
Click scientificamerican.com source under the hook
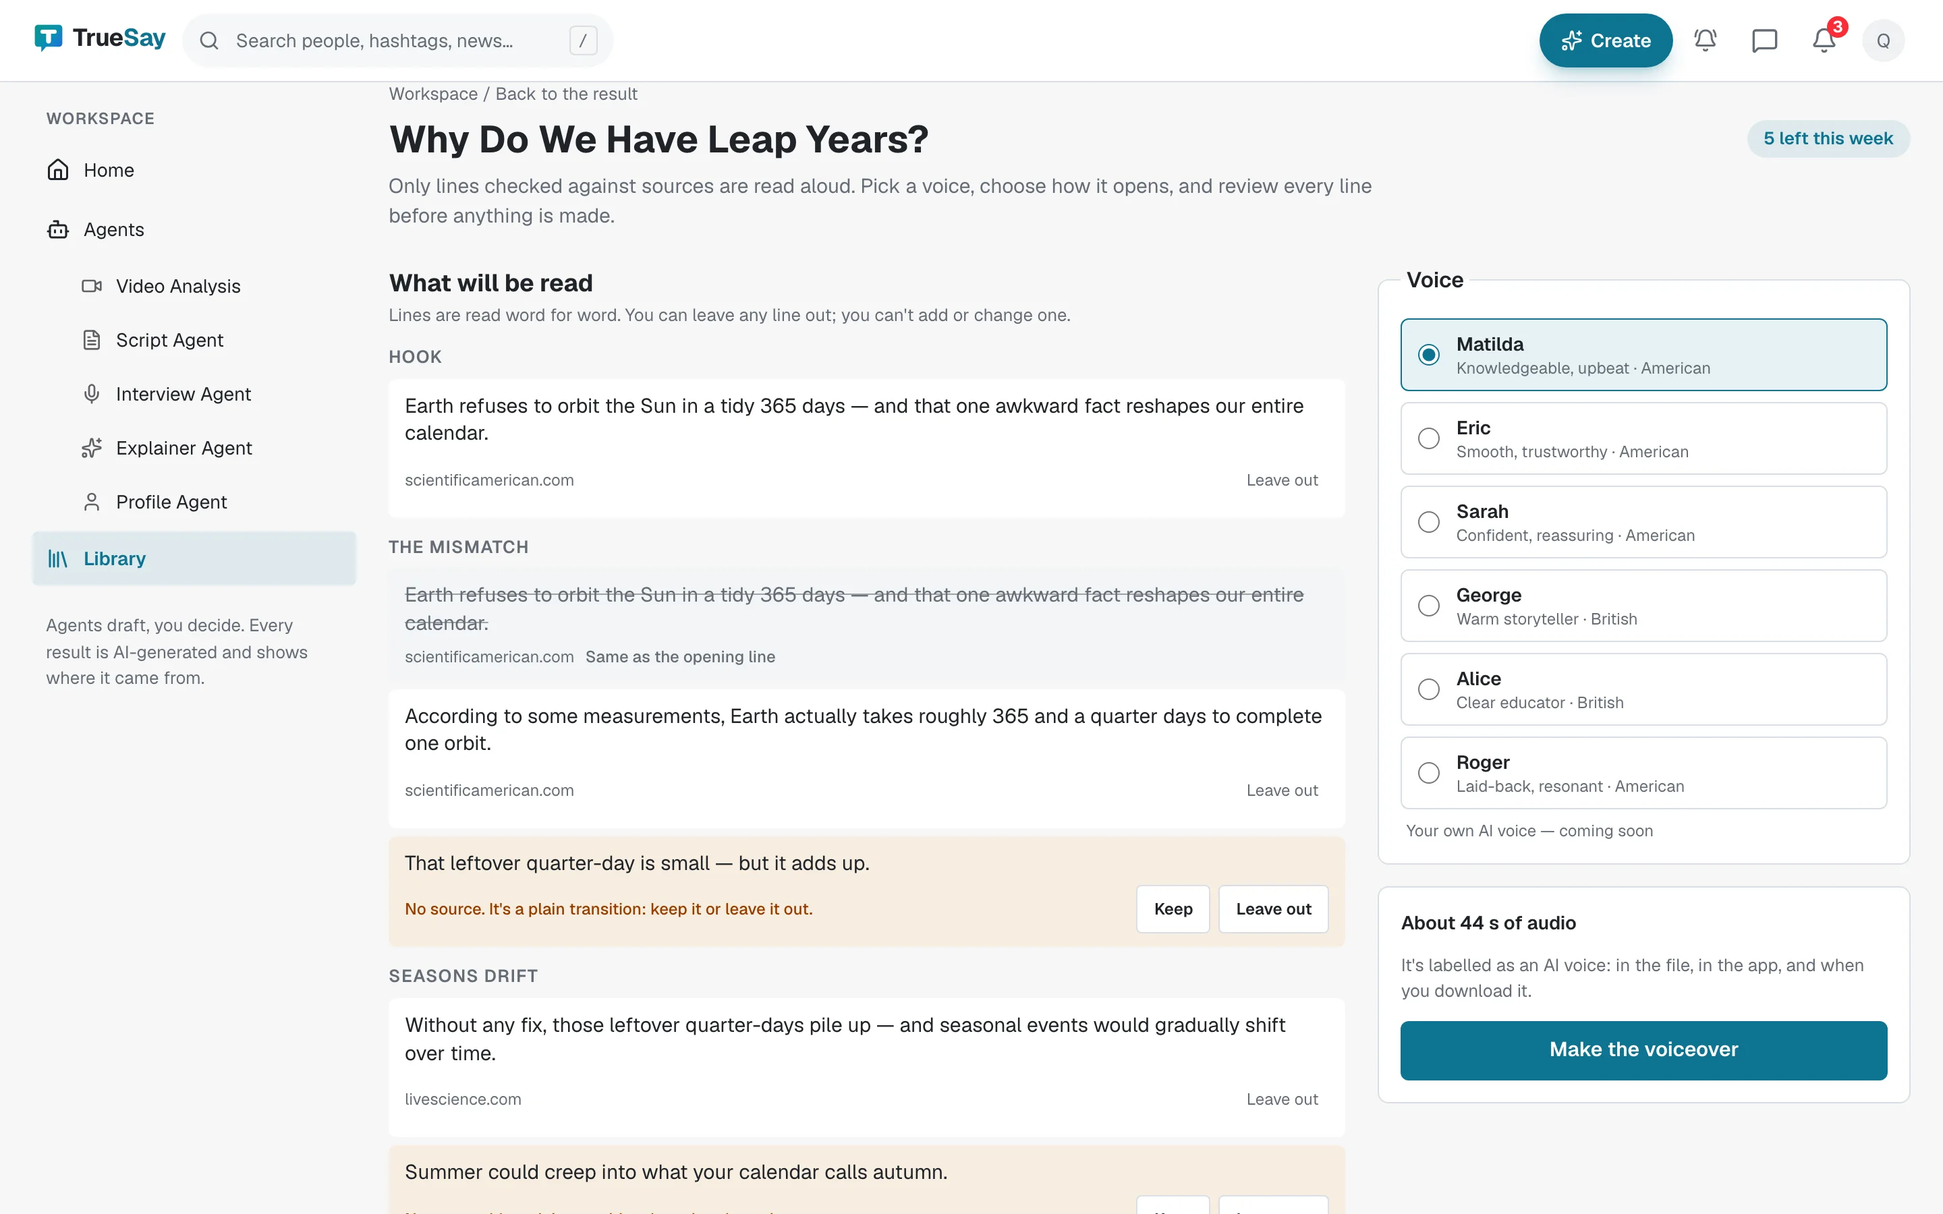tap(489, 480)
